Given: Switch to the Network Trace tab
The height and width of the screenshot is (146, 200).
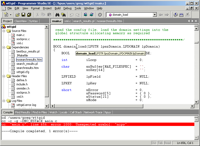Looking at the screenshot, I should 93,112.
